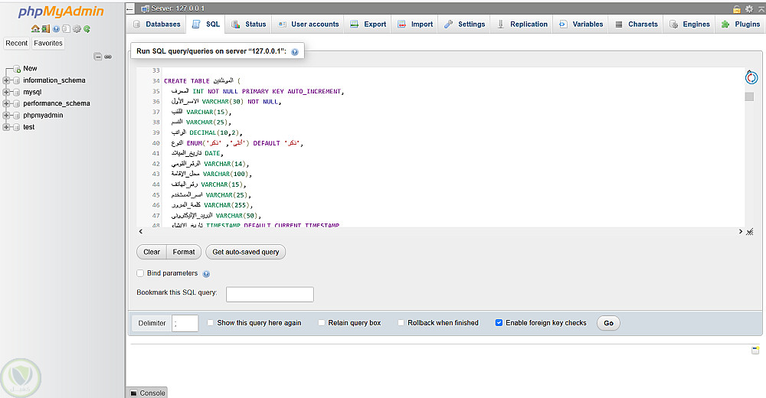Viewport: 766px width, 398px height.
Task: Switch to the Export tab
Action: [368, 24]
